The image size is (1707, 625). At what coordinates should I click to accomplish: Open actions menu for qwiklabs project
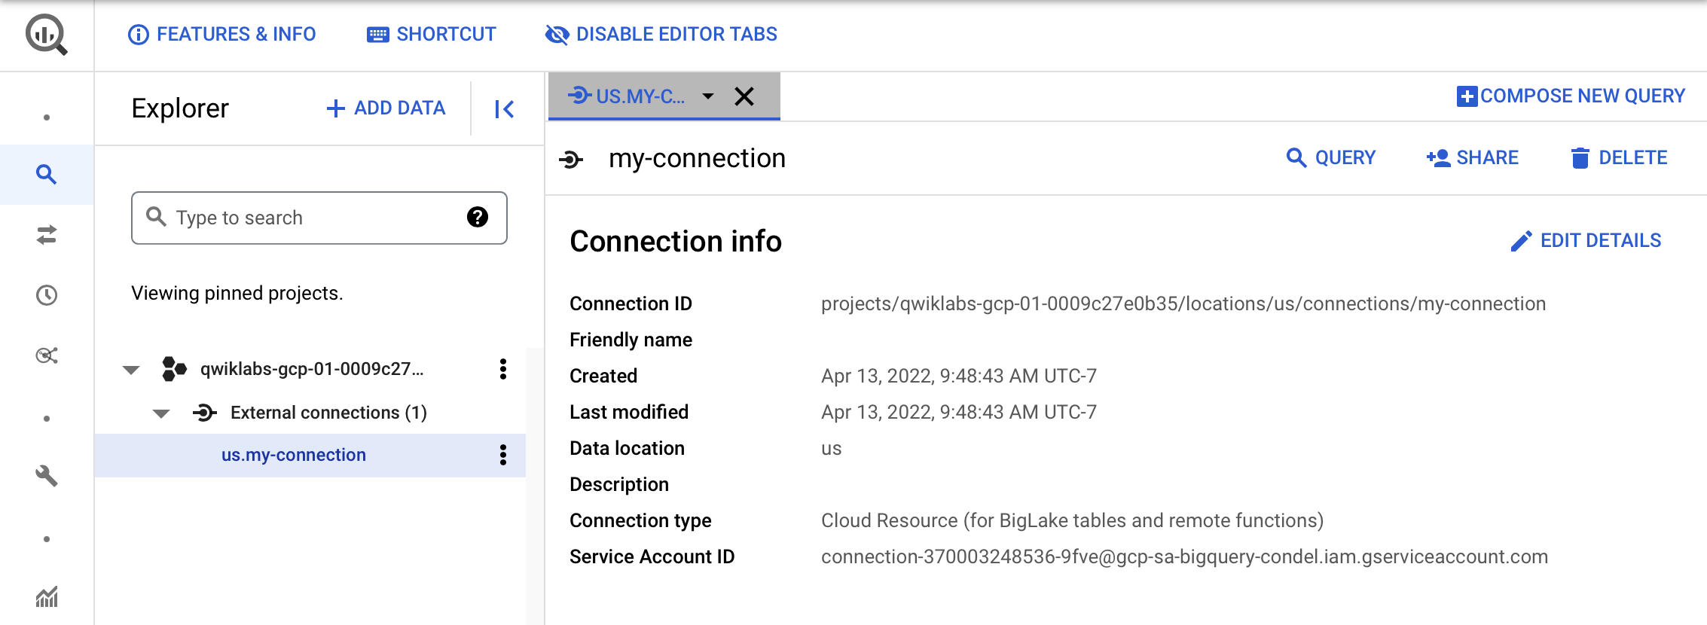pos(503,369)
